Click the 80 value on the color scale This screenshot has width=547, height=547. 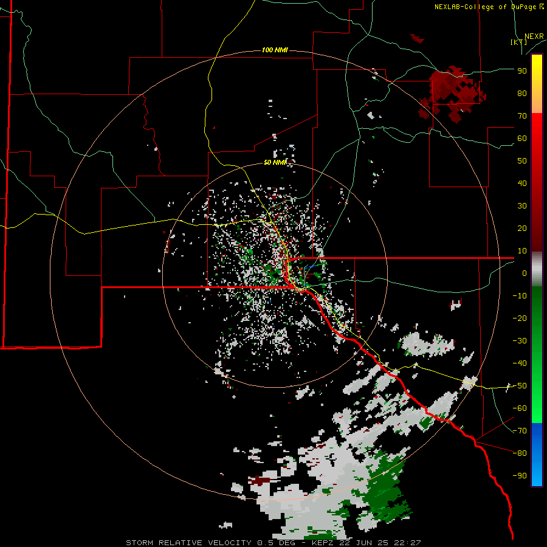(x=522, y=94)
